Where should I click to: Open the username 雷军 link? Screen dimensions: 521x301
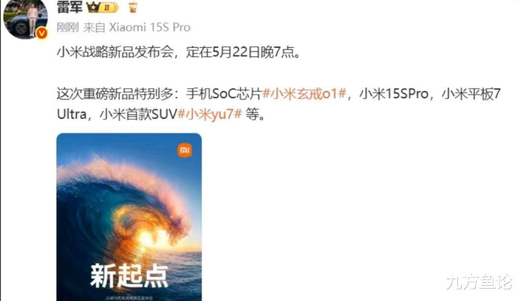point(69,7)
